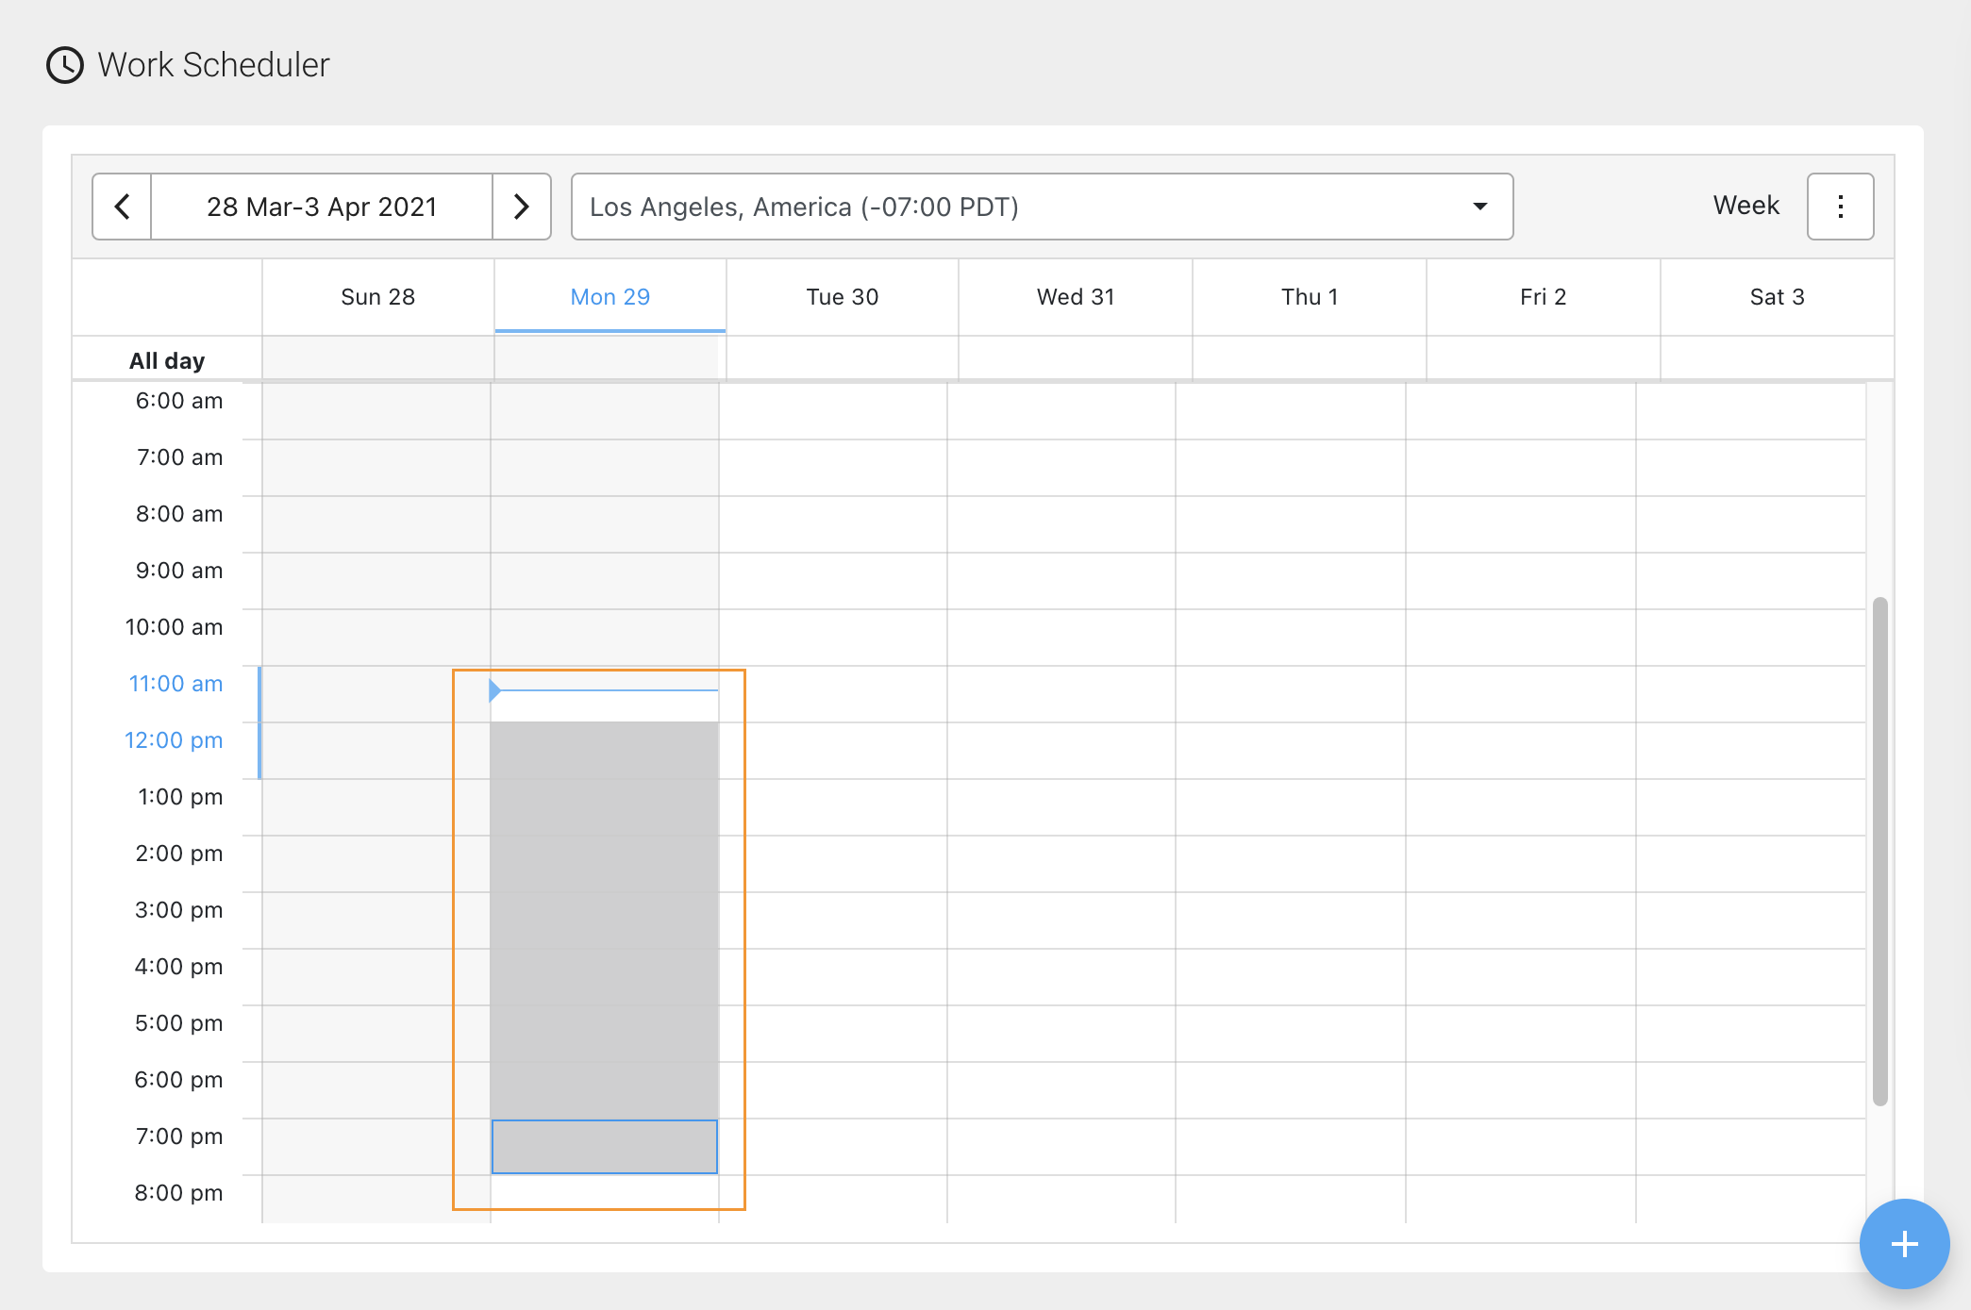Select the Sat 3 day header
This screenshot has height=1310, width=1971.
click(1778, 297)
